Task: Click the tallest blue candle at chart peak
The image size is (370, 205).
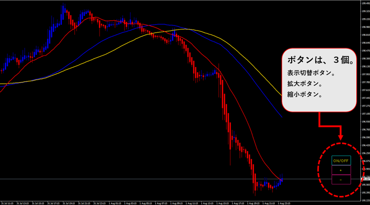Action: click(x=63, y=12)
